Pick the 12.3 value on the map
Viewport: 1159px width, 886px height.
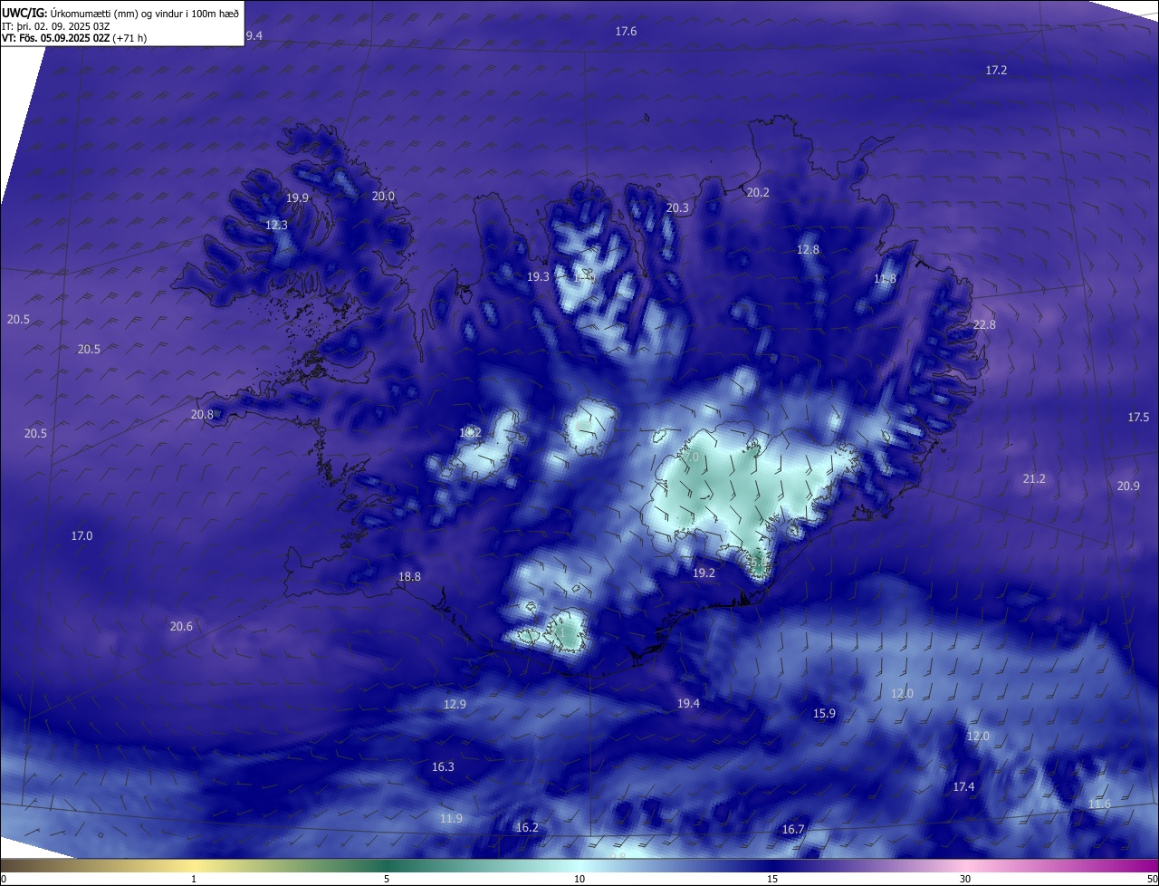pos(276,226)
